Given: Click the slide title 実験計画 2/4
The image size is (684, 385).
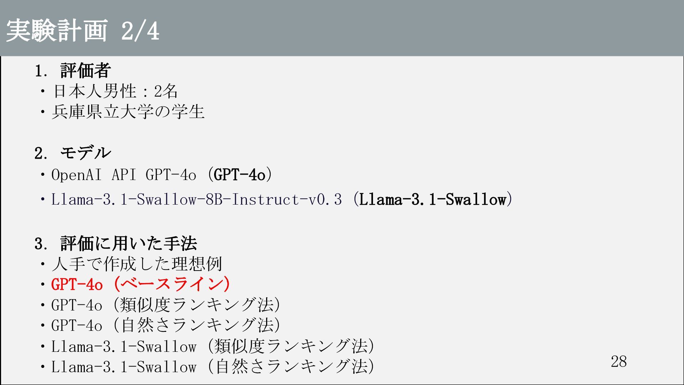Looking at the screenshot, I should (x=83, y=31).
